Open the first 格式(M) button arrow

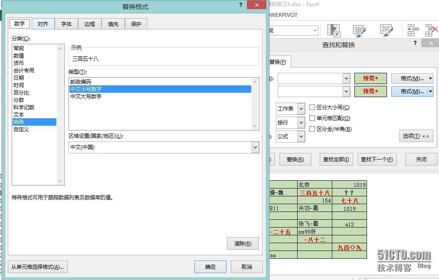[431, 78]
